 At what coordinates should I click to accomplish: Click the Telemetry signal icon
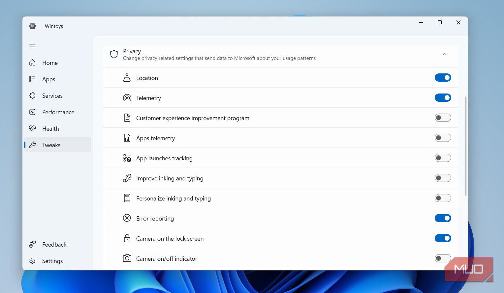127,98
